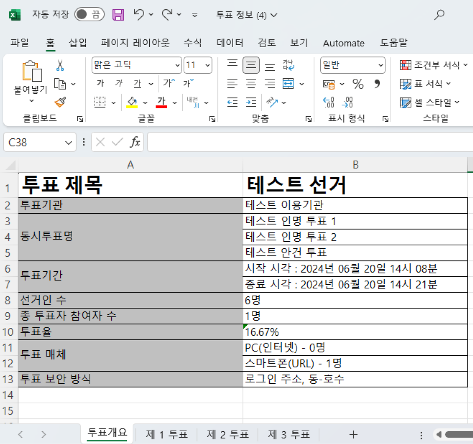
Task: Toggle center horizontal alignment
Action: [251, 84]
